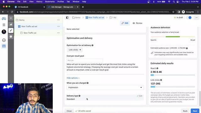Open info tooltip for Delivery type
The height and width of the screenshot is (113, 201).
point(79,96)
